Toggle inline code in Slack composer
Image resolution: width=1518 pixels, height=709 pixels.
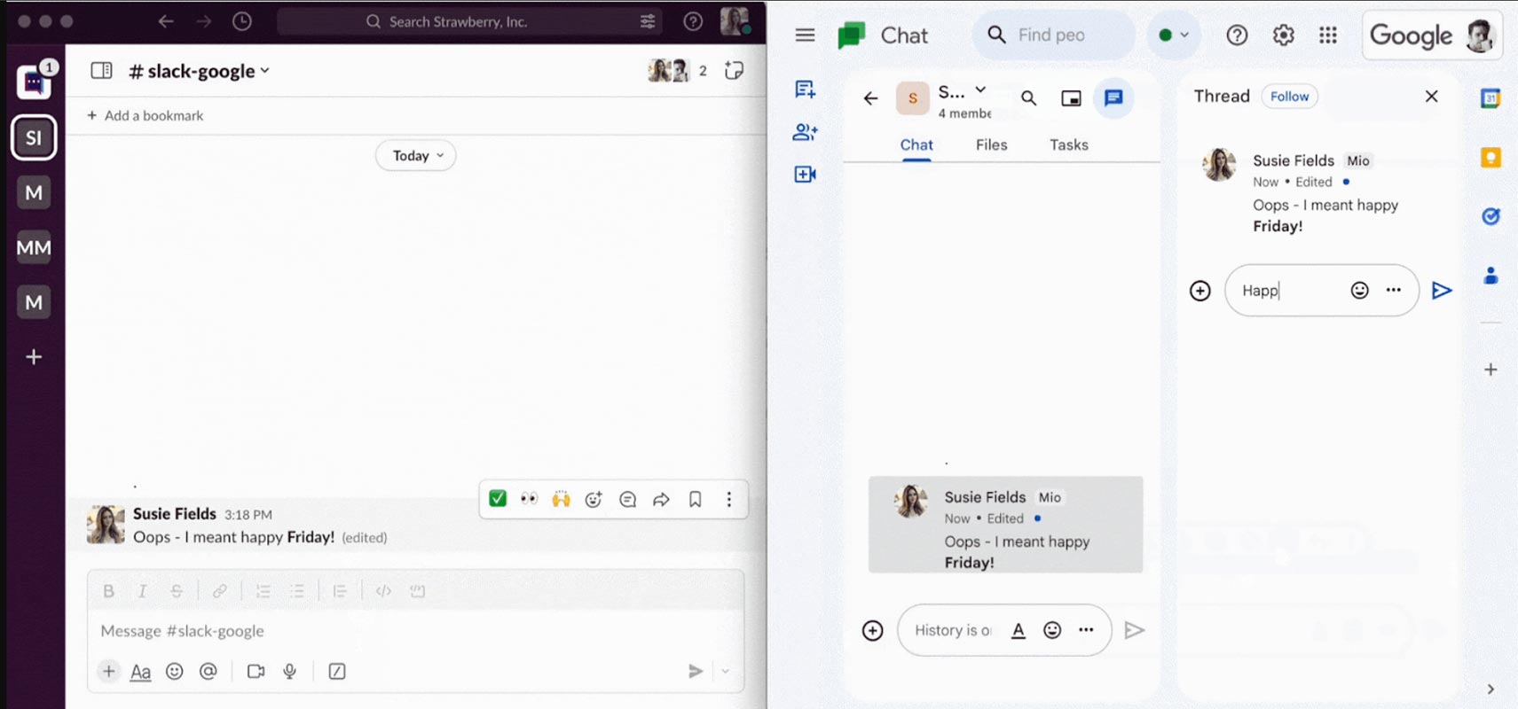point(383,591)
